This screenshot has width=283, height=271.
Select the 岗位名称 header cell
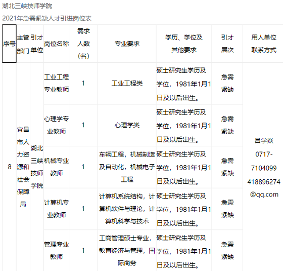[56, 44]
